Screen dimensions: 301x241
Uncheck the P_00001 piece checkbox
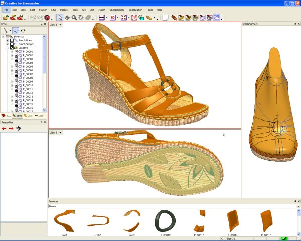pos(17,52)
